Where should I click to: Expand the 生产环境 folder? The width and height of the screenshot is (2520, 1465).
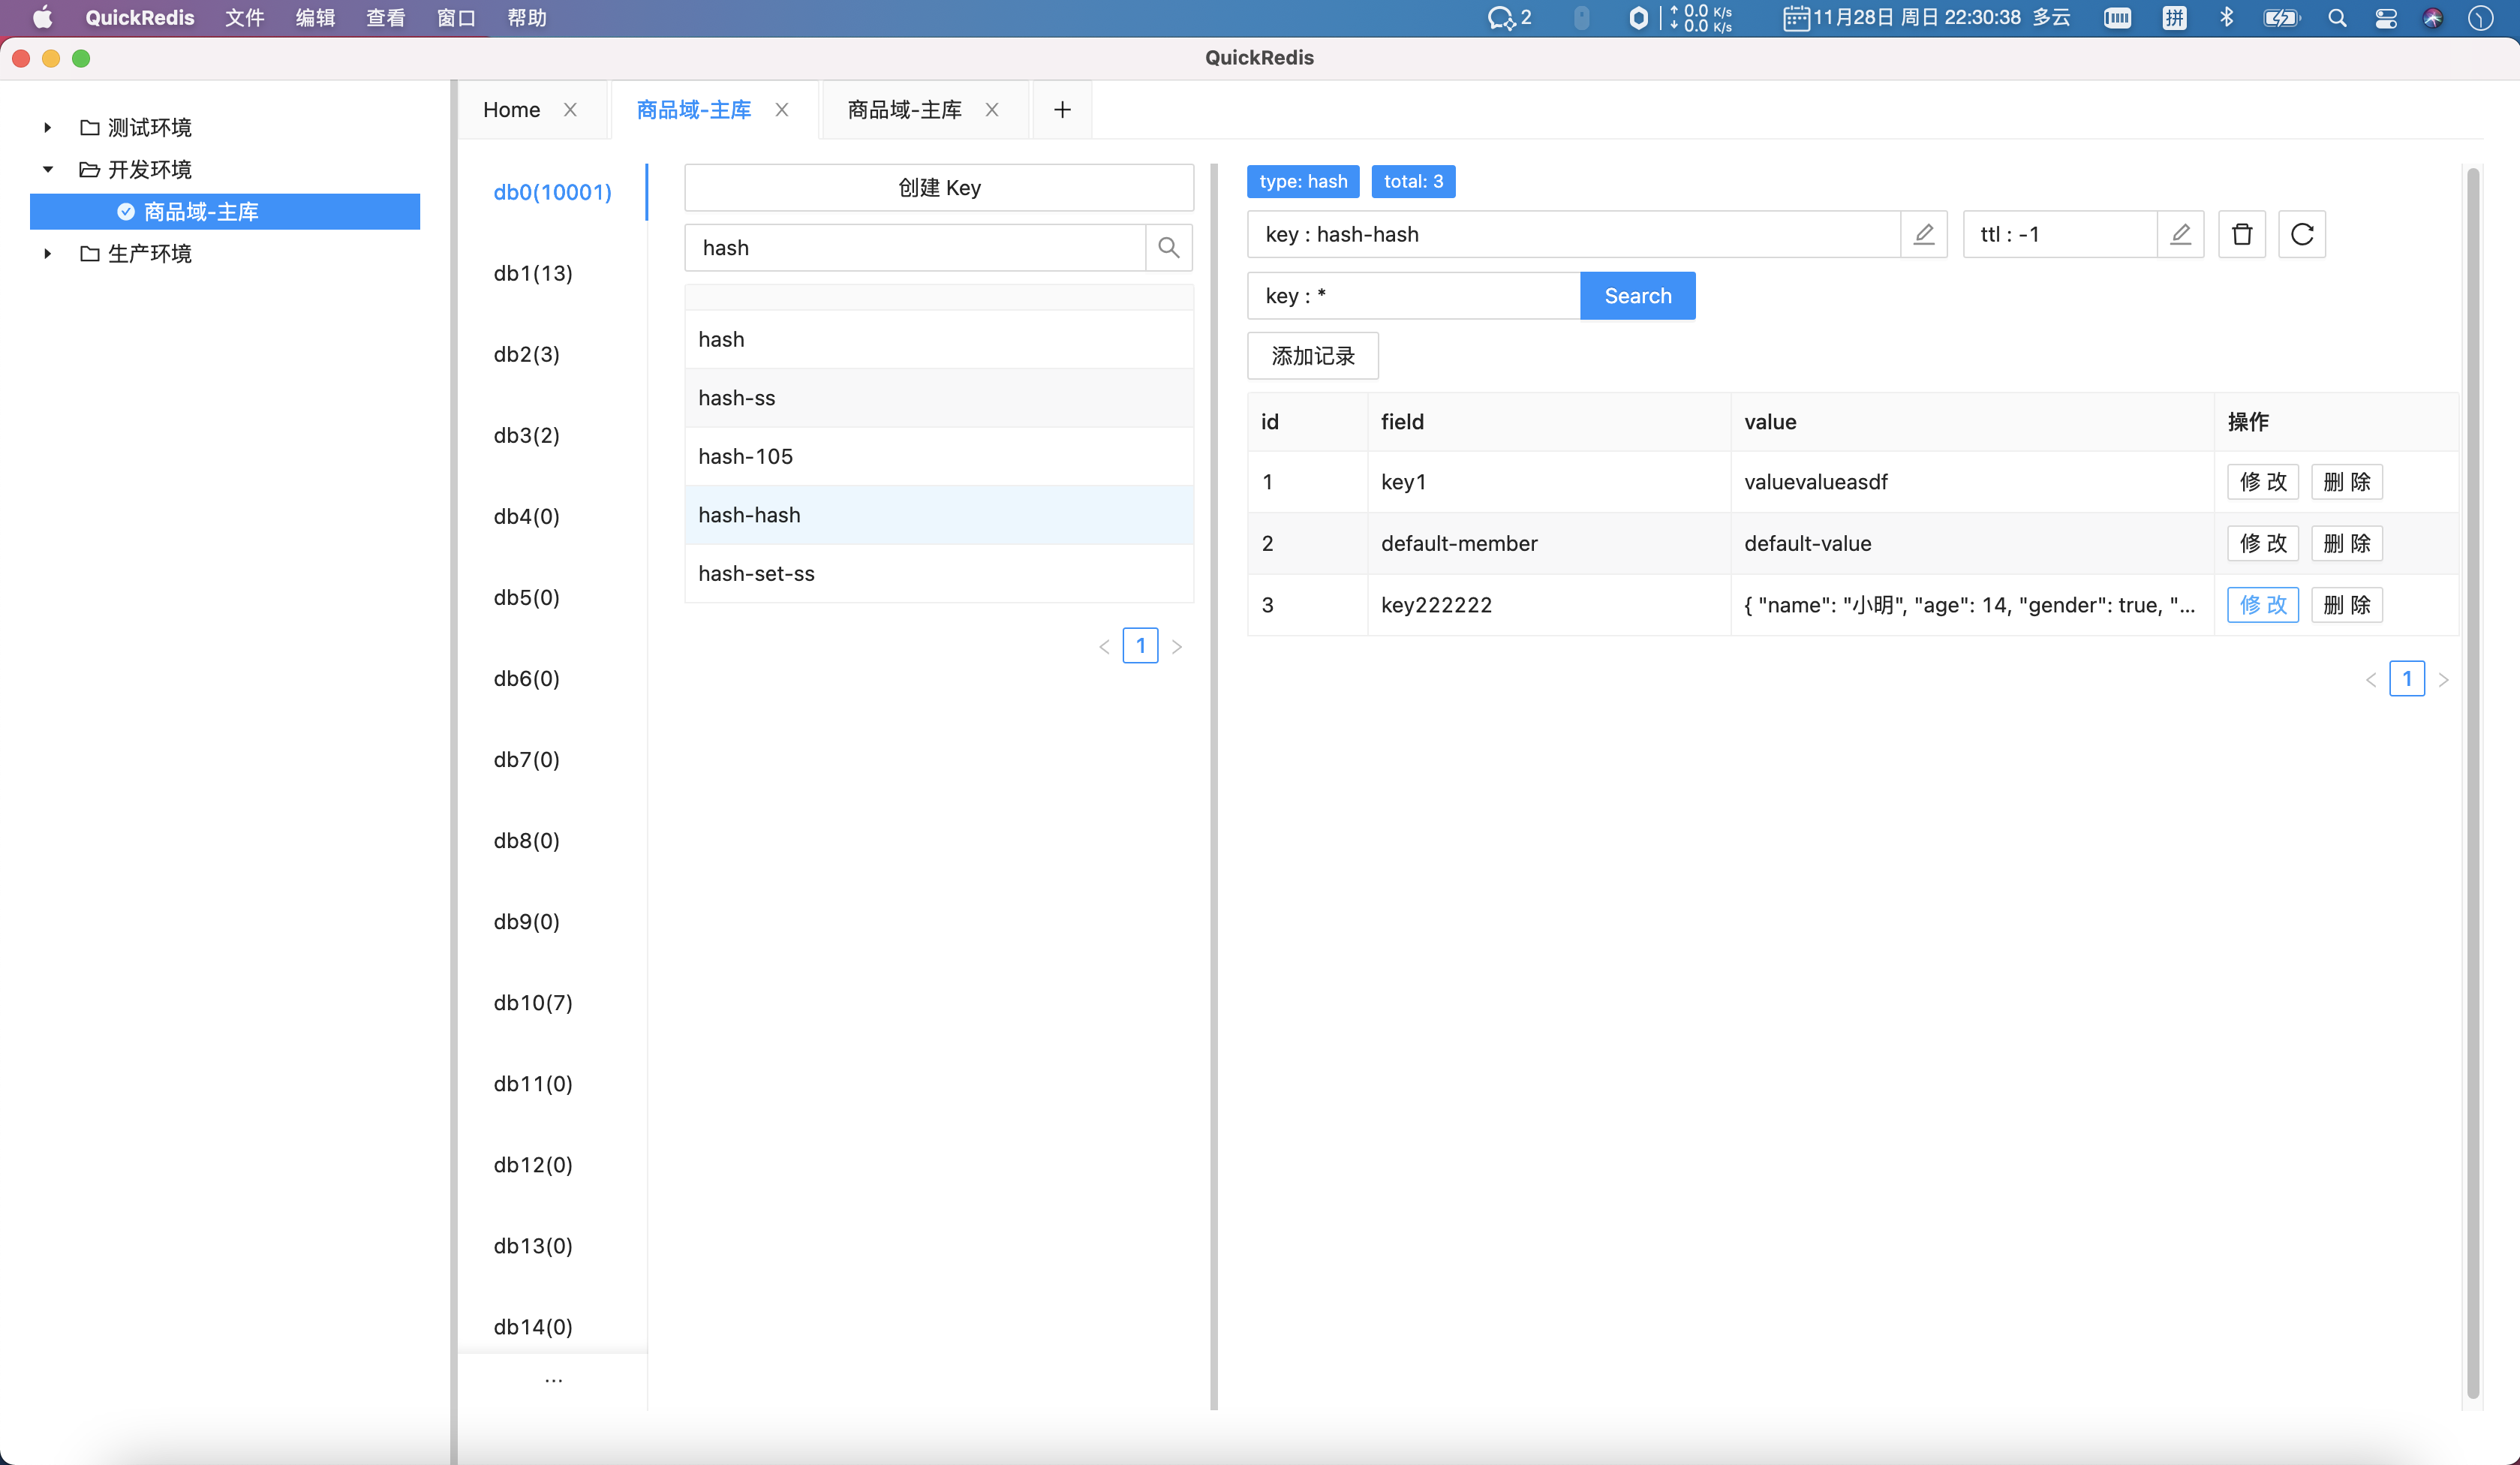pos(47,253)
